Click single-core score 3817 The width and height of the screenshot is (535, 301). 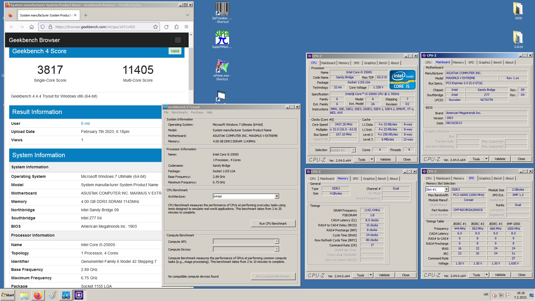[x=50, y=70]
